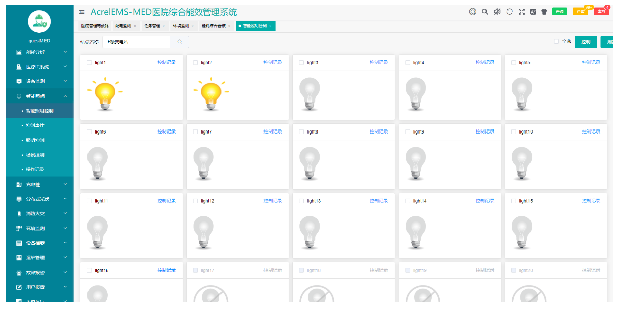Click the refresh icon in top toolbar
This screenshot has height=311, width=618.
pos(510,12)
